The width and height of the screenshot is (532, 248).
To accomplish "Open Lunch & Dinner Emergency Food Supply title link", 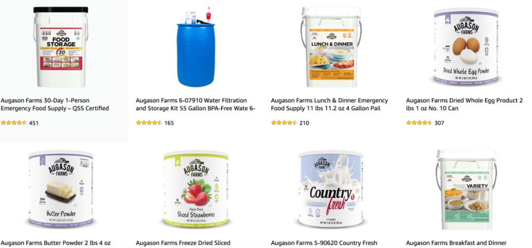I will [x=330, y=104].
